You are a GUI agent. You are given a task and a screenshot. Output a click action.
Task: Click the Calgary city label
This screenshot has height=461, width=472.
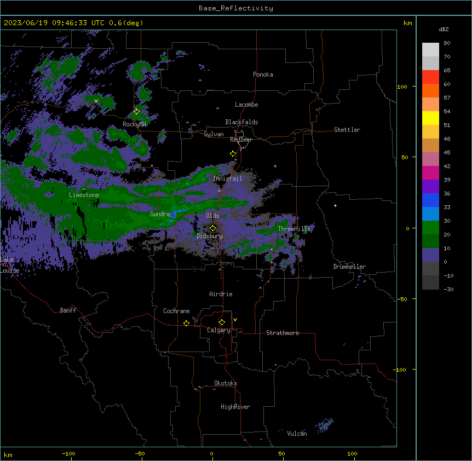coord(218,330)
